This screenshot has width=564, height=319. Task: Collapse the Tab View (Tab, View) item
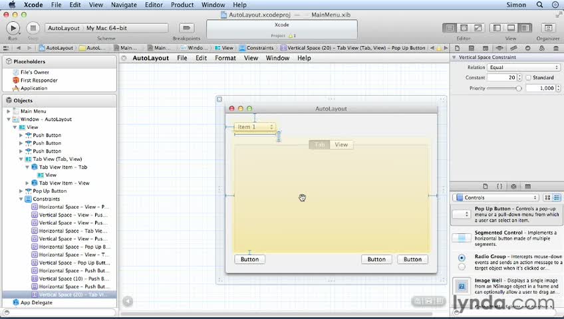(21, 159)
